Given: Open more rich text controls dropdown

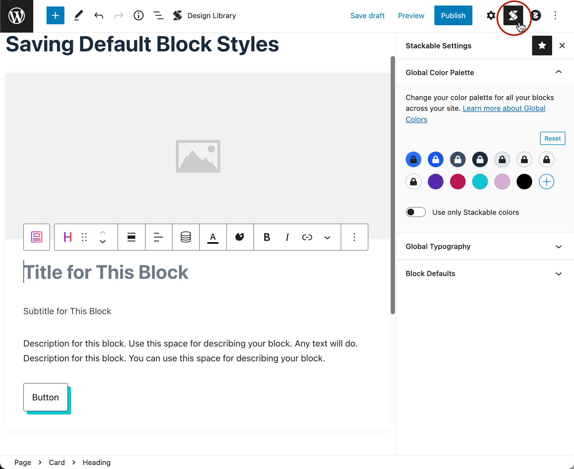Looking at the screenshot, I should coord(328,237).
